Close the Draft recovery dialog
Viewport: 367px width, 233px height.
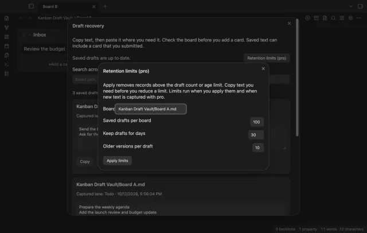click(289, 24)
